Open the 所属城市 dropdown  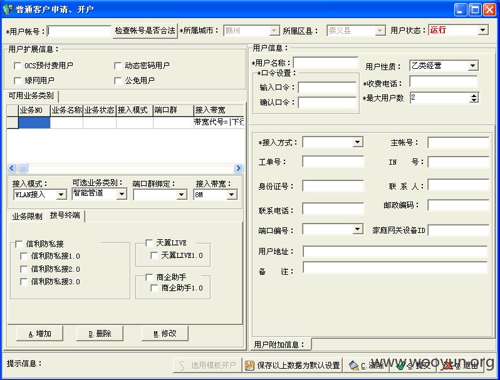274,31
